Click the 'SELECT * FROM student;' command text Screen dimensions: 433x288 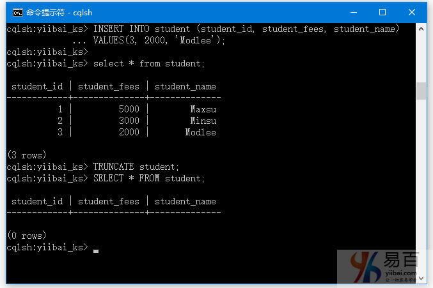pos(148,178)
